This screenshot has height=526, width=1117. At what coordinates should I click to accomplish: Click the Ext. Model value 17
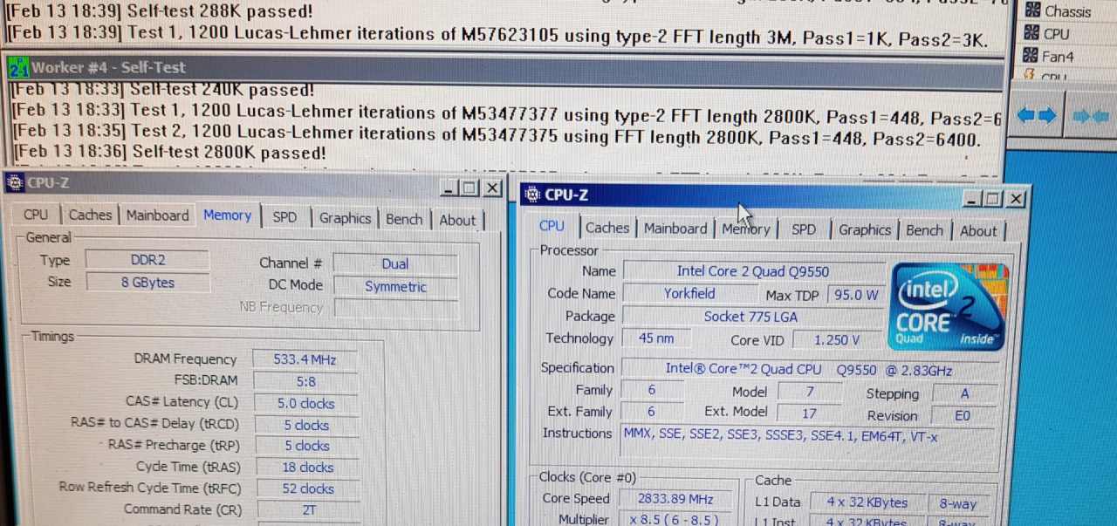[809, 413]
